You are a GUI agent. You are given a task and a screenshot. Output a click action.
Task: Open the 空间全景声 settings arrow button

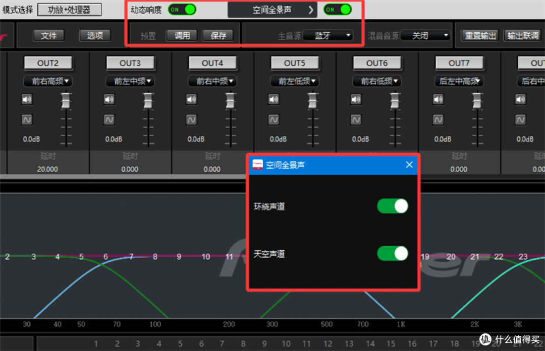(x=311, y=10)
